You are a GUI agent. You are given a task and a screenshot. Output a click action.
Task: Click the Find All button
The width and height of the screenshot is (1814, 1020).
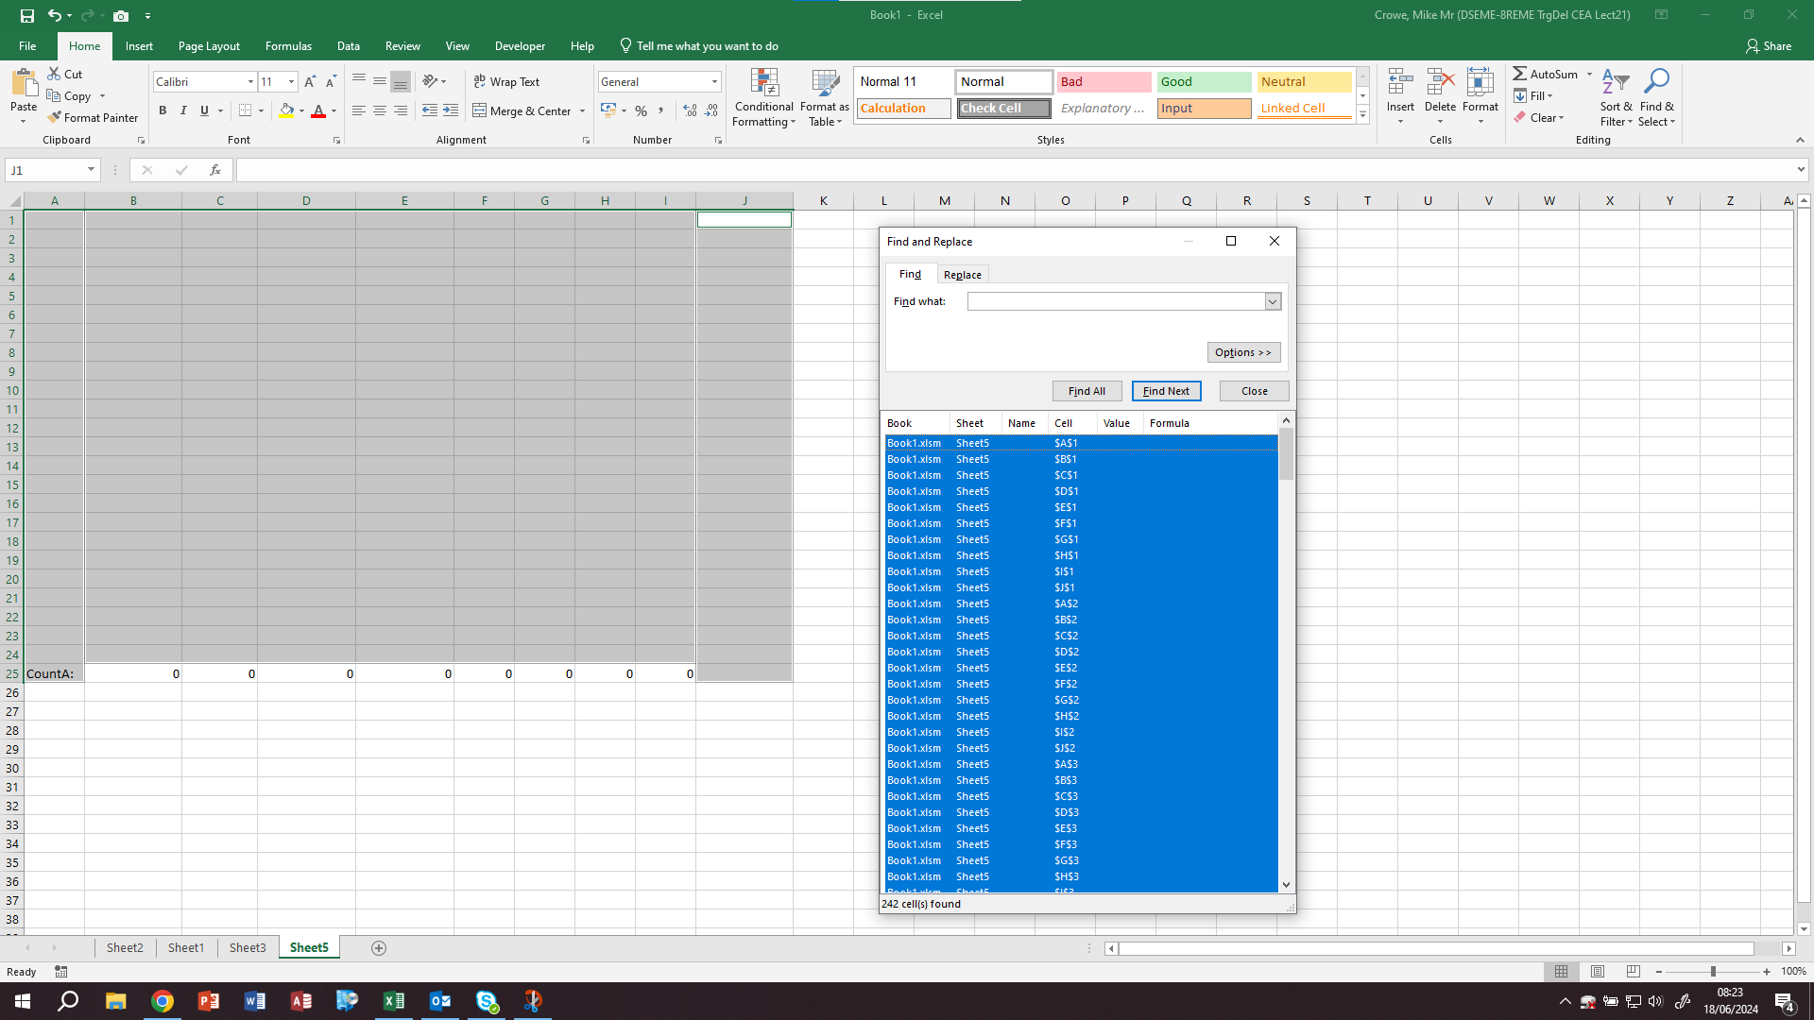pos(1087,390)
